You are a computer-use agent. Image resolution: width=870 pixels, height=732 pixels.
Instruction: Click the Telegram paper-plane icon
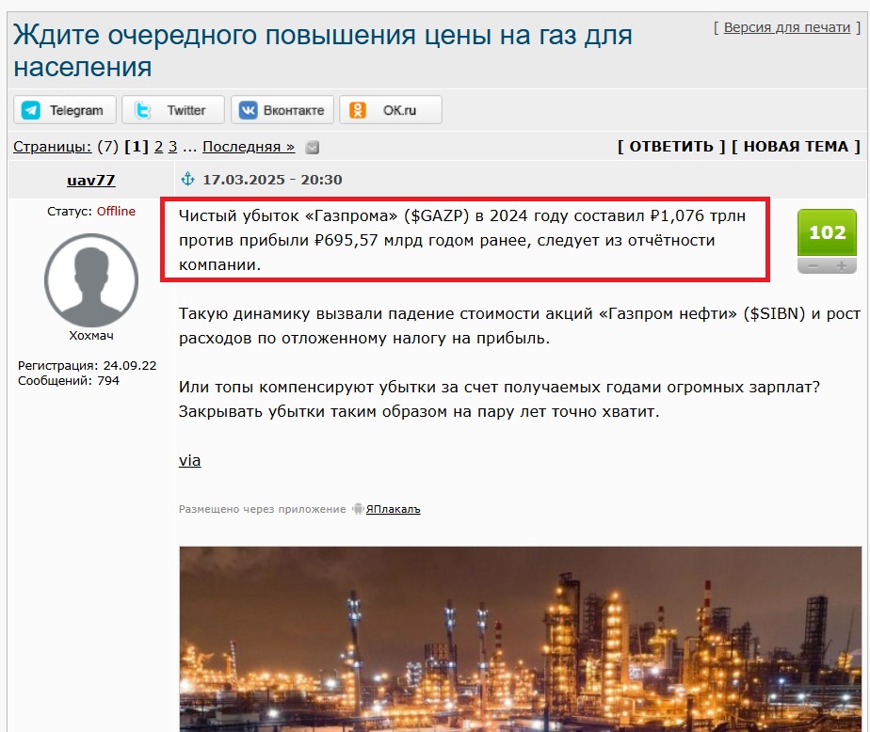[30, 110]
